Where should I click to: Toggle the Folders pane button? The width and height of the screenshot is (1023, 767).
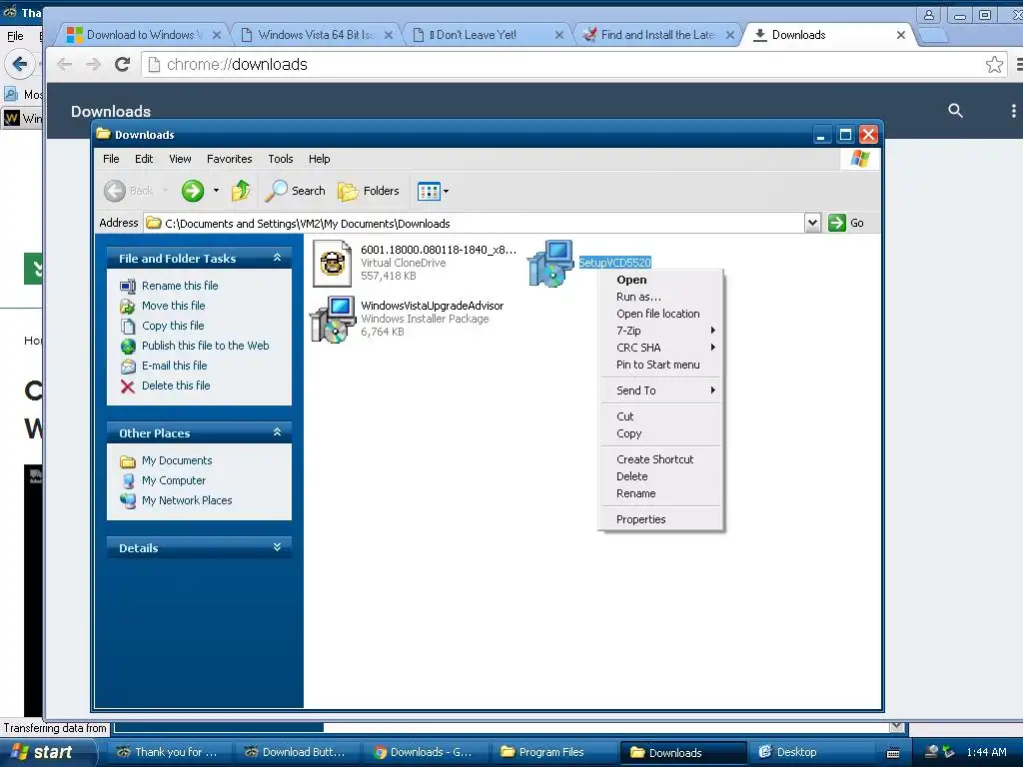369,191
